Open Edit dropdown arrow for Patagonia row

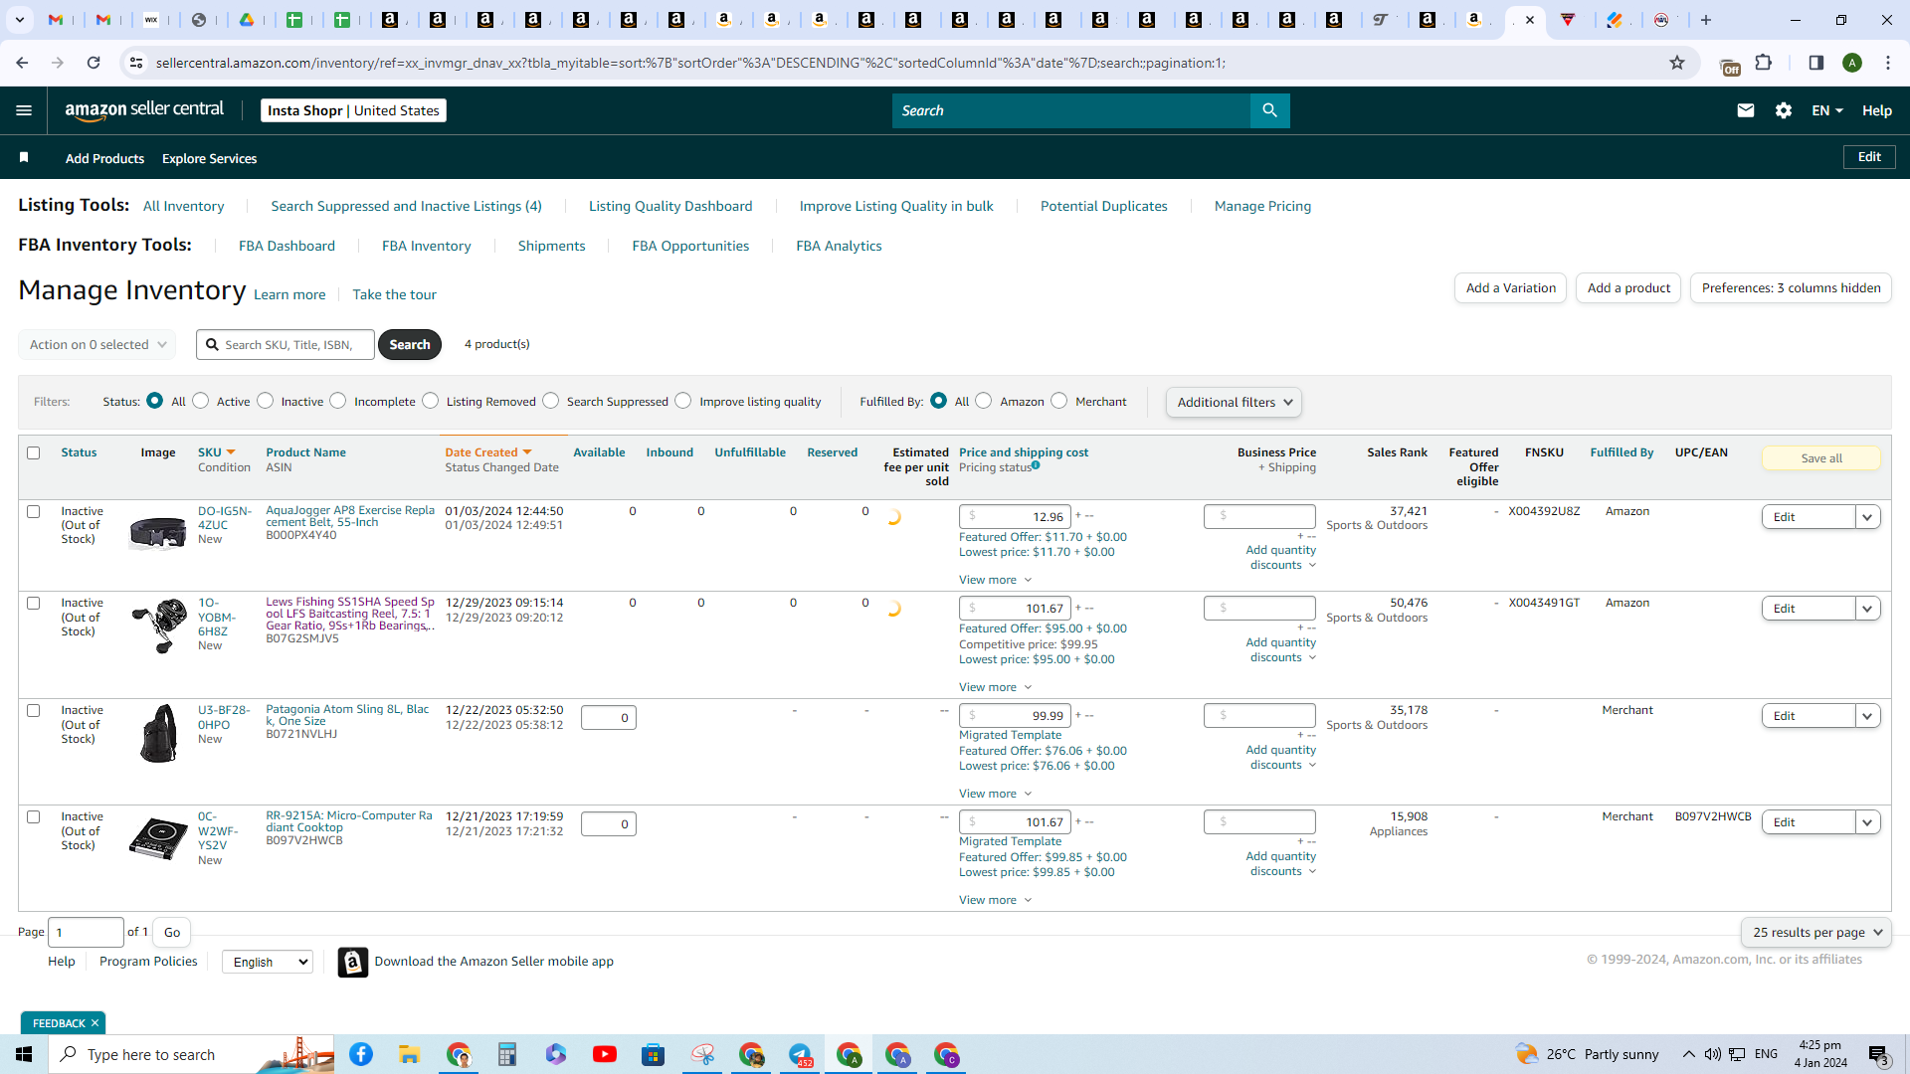click(x=1868, y=716)
